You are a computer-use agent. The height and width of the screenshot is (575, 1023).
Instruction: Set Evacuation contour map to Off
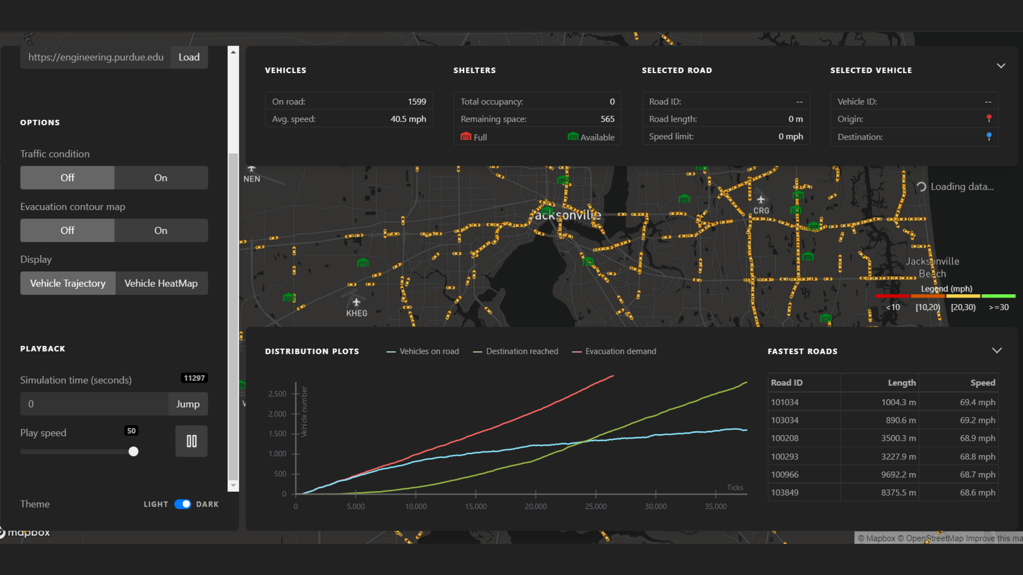(67, 230)
